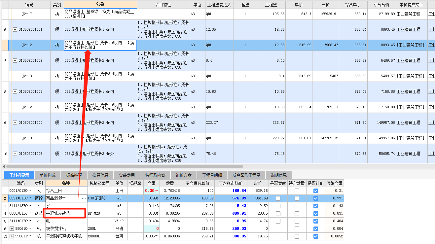Click 合价 cell 7061.69
Viewport: 435px width, 244px height.
click(258, 198)
